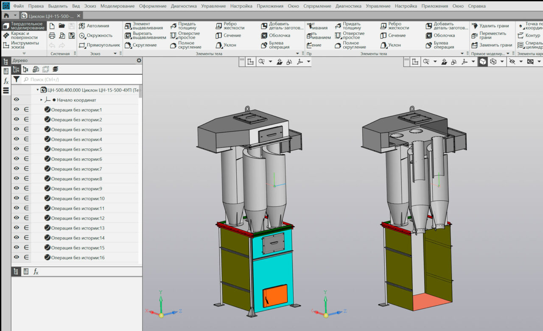Click the Инструменты эскиза toolset button
The height and width of the screenshot is (331, 543).
pos(23,45)
